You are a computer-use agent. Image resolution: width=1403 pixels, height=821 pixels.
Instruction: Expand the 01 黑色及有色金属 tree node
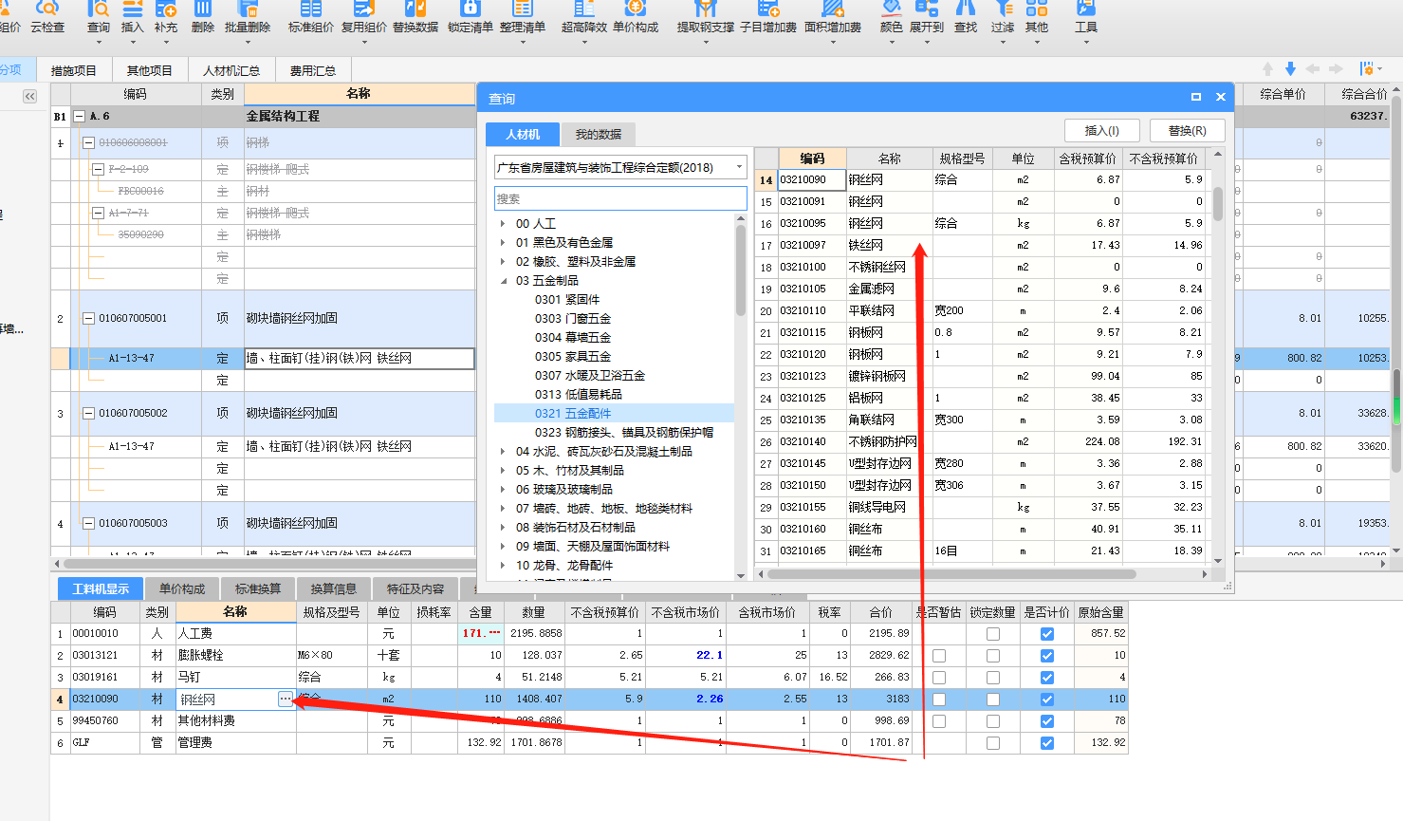[x=503, y=243]
